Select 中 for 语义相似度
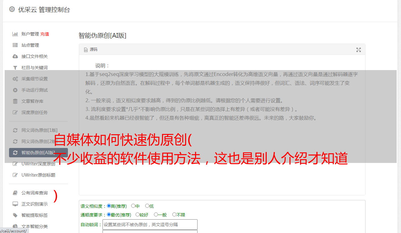Viewport: 401px width, 233px height. tap(133, 206)
